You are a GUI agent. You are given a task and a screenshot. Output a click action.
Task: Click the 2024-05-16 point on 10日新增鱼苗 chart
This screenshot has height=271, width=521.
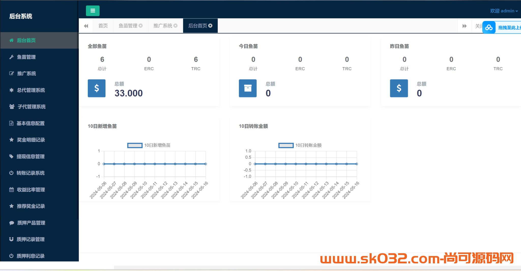[206, 164]
